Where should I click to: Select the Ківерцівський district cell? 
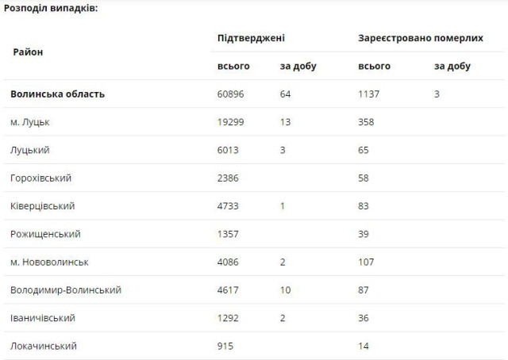click(43, 206)
